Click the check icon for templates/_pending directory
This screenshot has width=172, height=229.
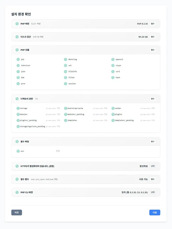[113, 120]
